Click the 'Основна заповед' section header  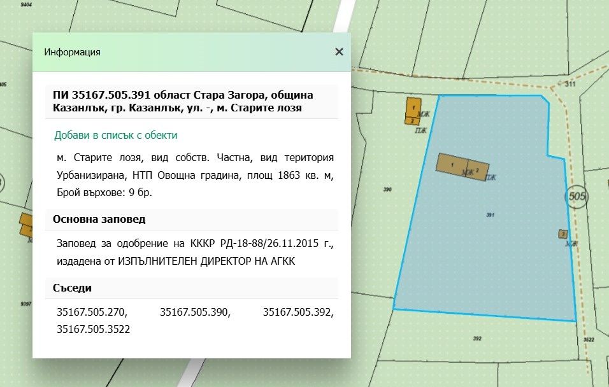point(99,220)
